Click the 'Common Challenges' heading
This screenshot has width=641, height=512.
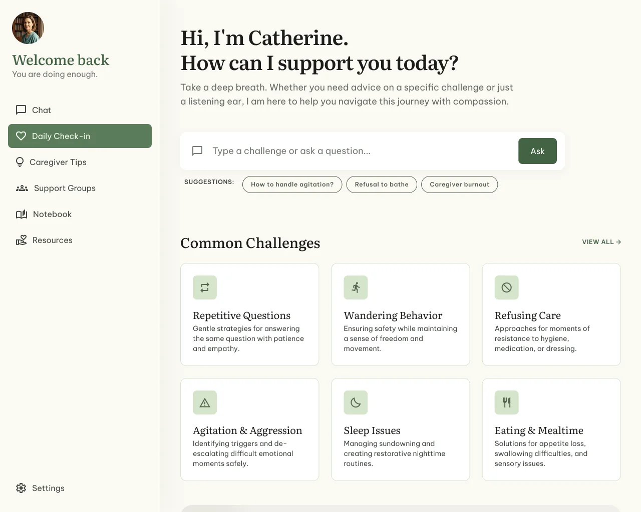coord(250,243)
